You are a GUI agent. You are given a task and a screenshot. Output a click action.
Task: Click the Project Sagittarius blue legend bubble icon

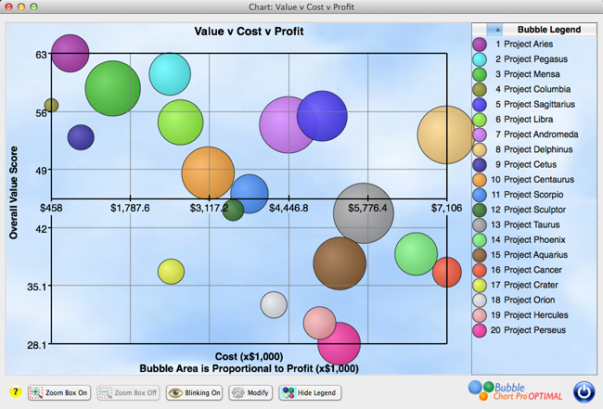click(x=480, y=104)
